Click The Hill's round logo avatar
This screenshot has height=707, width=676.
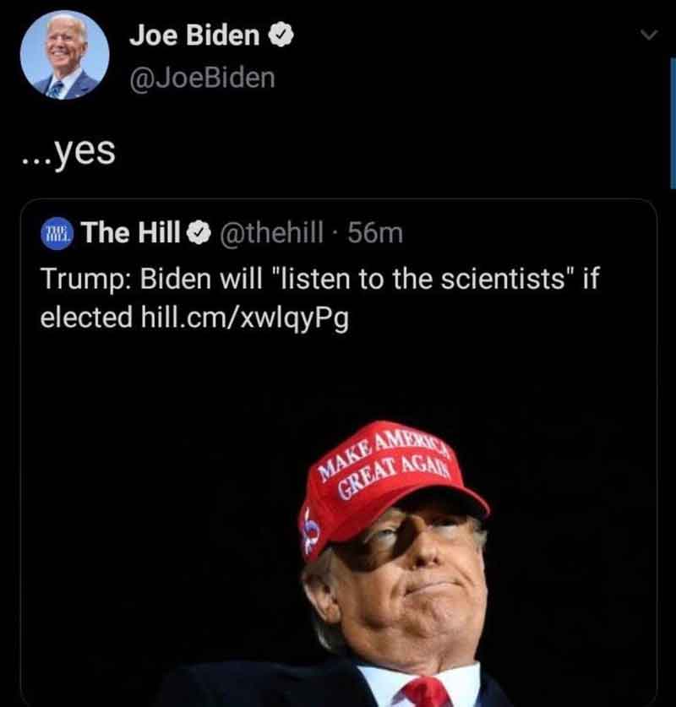(57, 233)
